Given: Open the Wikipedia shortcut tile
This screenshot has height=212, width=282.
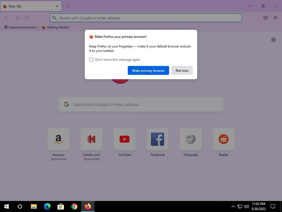Looking at the screenshot, I should (x=191, y=139).
